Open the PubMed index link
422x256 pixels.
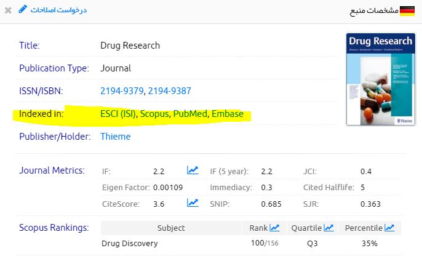190,114
